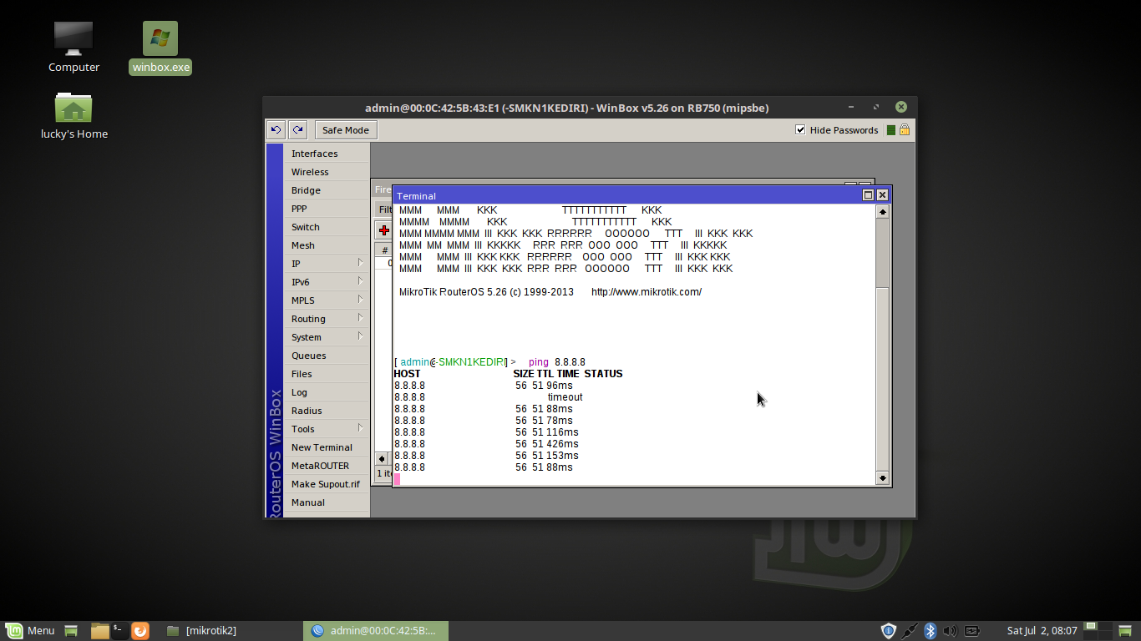The width and height of the screenshot is (1141, 641).
Task: Click the Show Desktop icon next to Menu
Action: pos(71,631)
